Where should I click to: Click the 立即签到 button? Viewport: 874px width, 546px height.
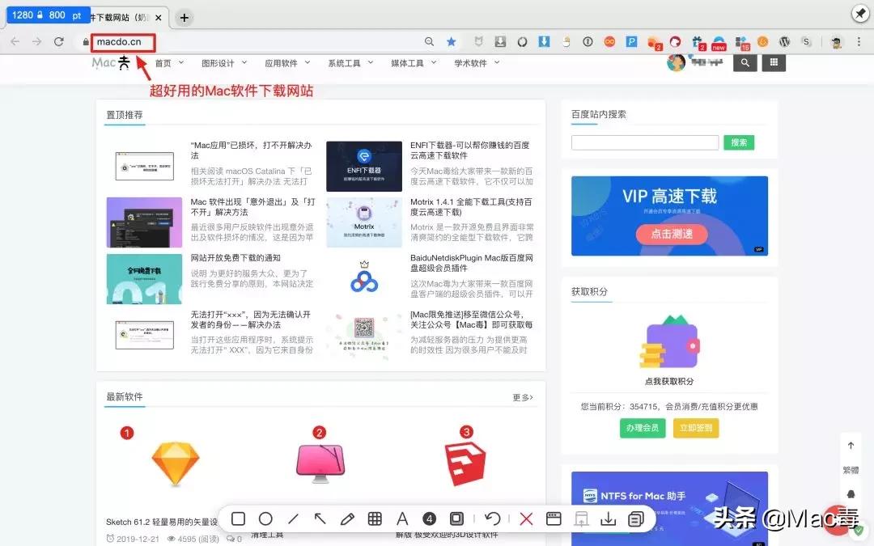pyautogui.click(x=696, y=428)
